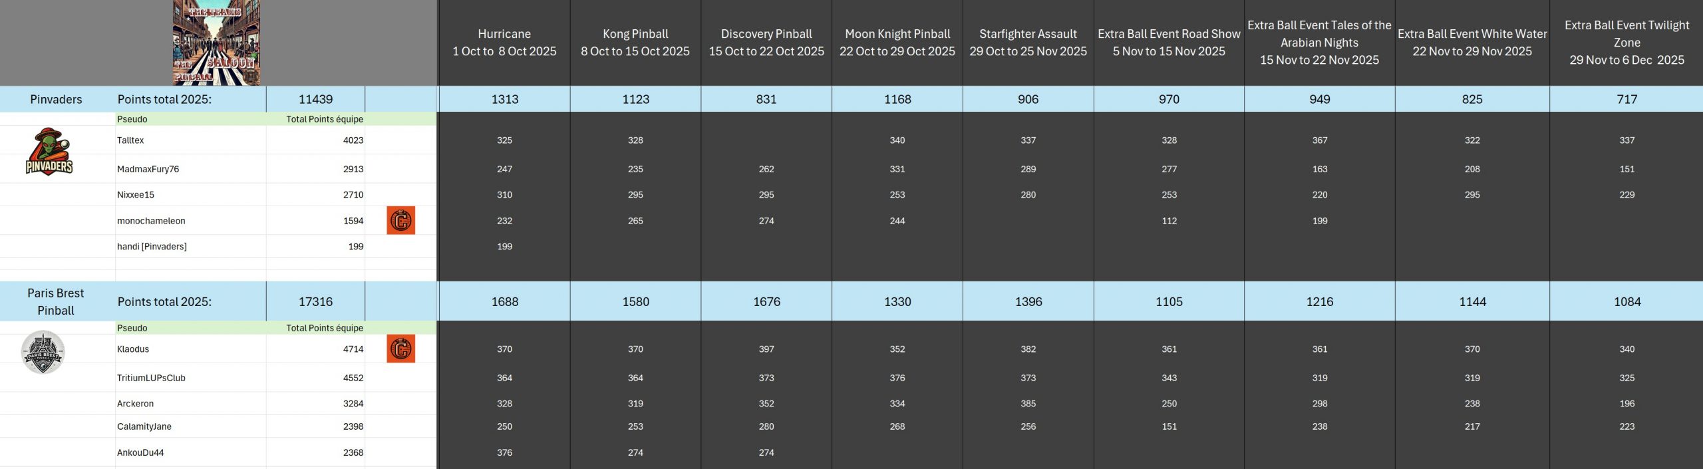
Task: Click the Discovery Pinball header cell
Action: 766,43
